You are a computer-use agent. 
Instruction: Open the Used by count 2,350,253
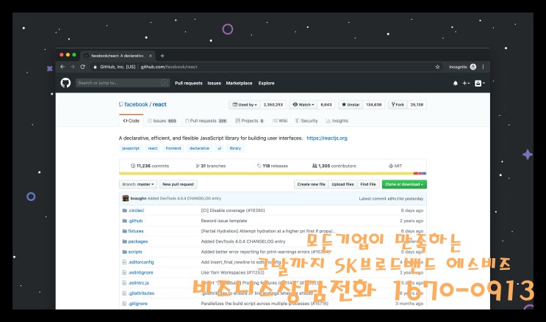pos(273,105)
